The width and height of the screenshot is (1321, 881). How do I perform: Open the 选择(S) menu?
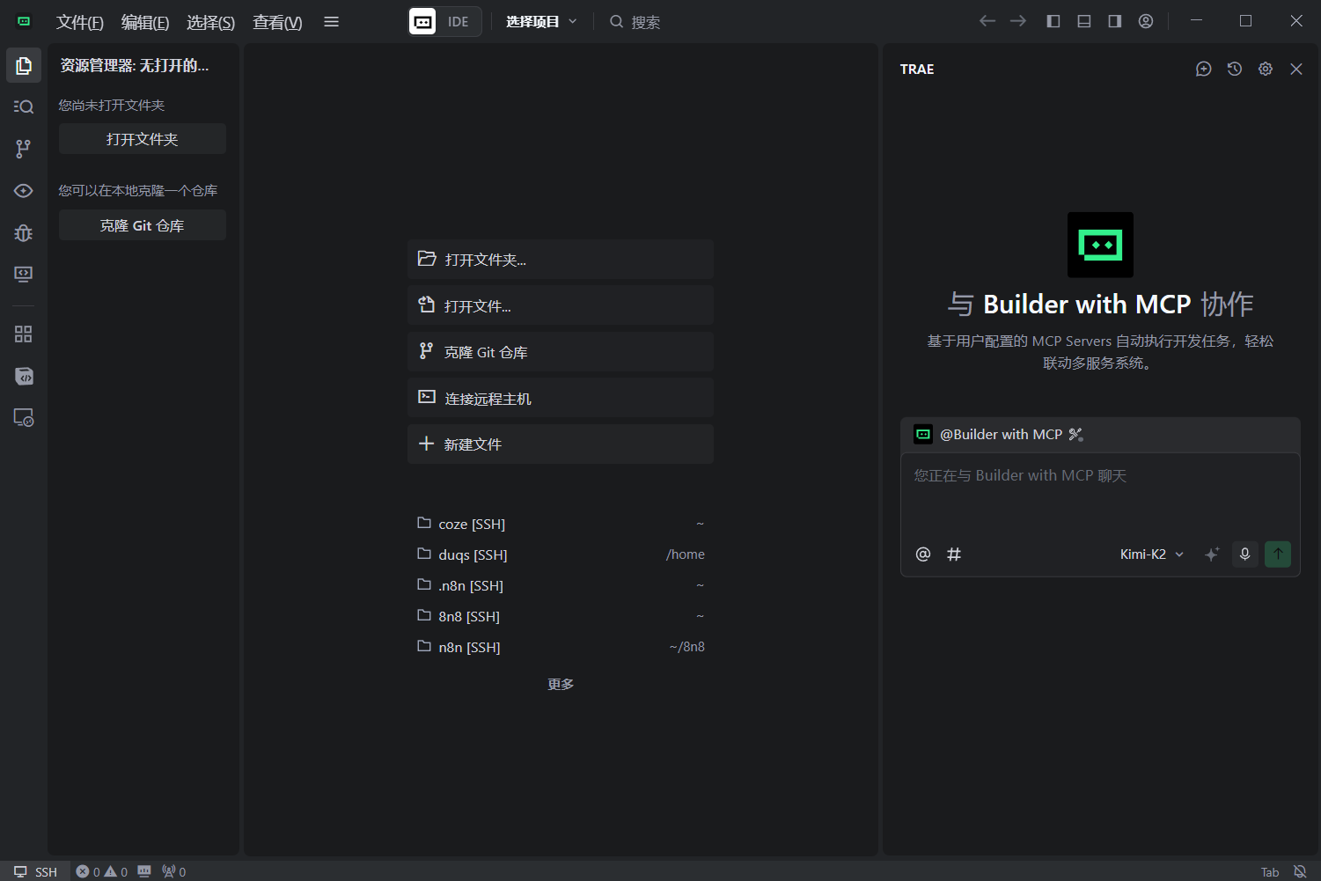point(210,22)
